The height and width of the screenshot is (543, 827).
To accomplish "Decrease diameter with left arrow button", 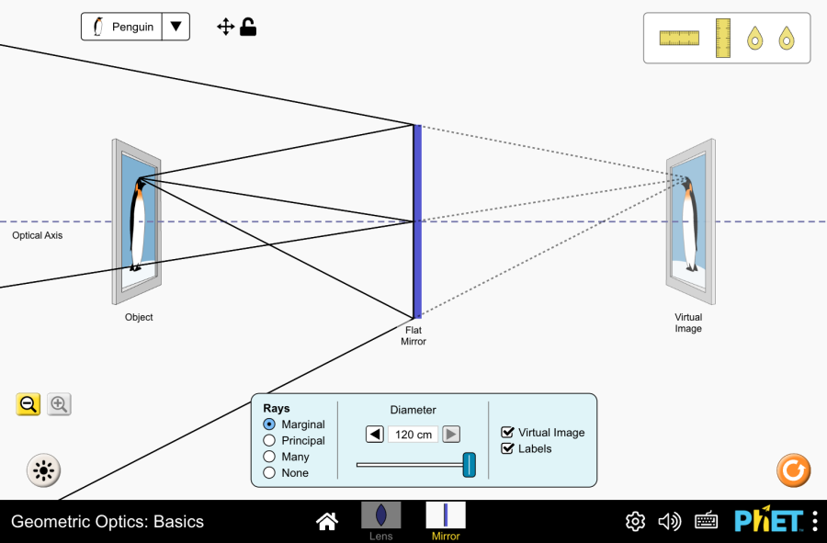I will 375,435.
